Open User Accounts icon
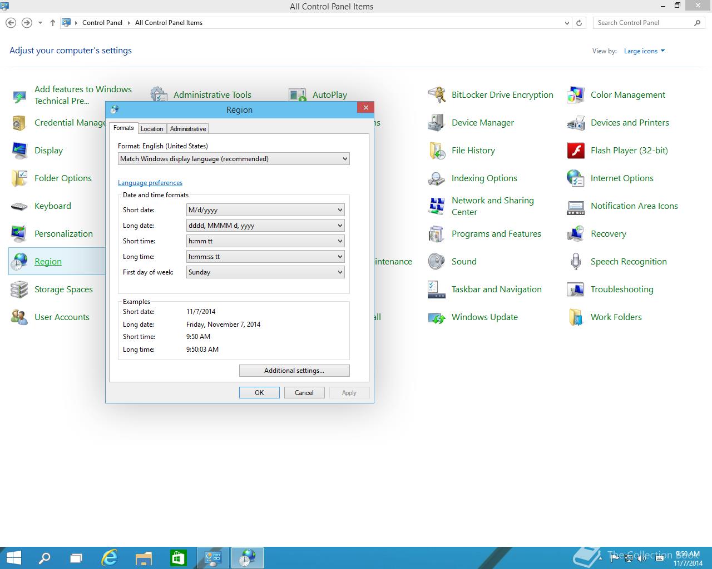This screenshot has height=569, width=712. click(19, 317)
